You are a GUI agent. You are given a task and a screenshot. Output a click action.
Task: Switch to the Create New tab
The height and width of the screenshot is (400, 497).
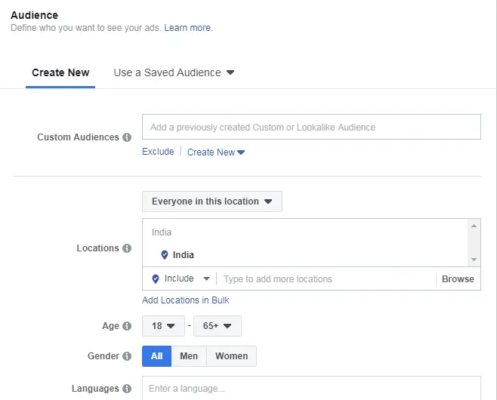[x=60, y=73]
